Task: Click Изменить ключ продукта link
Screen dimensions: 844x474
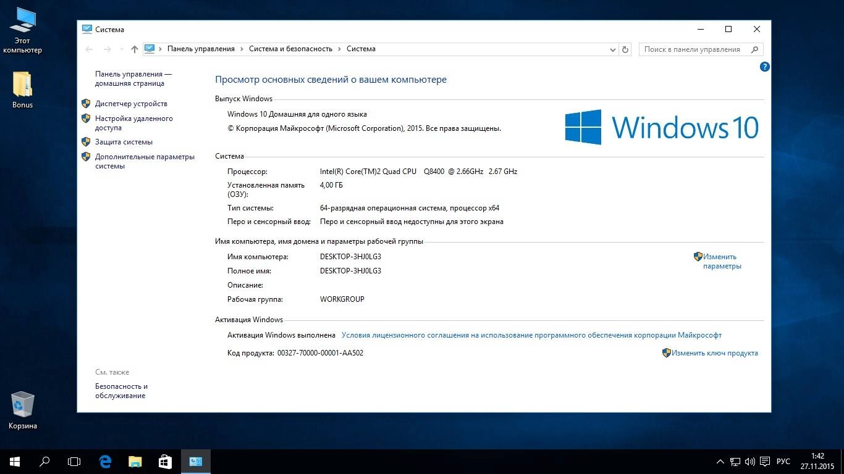Action: pos(715,353)
